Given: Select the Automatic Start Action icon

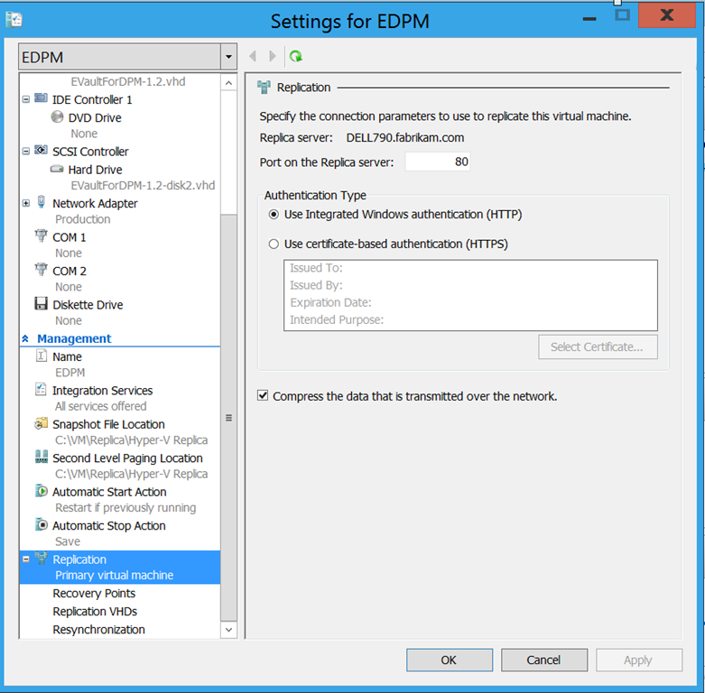Looking at the screenshot, I should tap(41, 491).
